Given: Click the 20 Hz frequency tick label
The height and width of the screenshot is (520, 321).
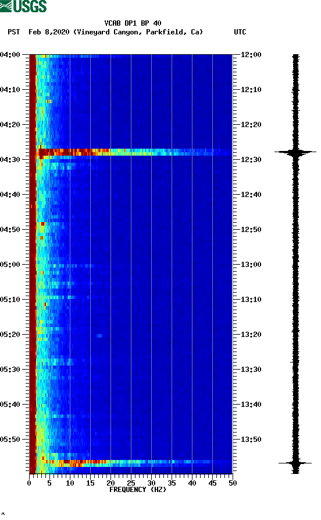Looking at the screenshot, I should (110, 483).
